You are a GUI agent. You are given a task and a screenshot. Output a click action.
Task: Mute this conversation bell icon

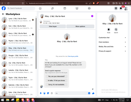[x=109, y=29]
